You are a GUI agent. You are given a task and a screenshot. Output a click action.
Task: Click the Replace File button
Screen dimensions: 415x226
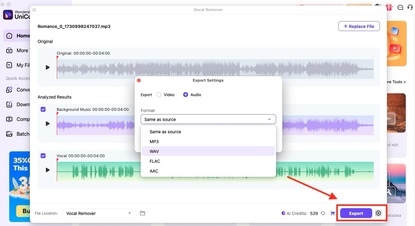point(359,26)
